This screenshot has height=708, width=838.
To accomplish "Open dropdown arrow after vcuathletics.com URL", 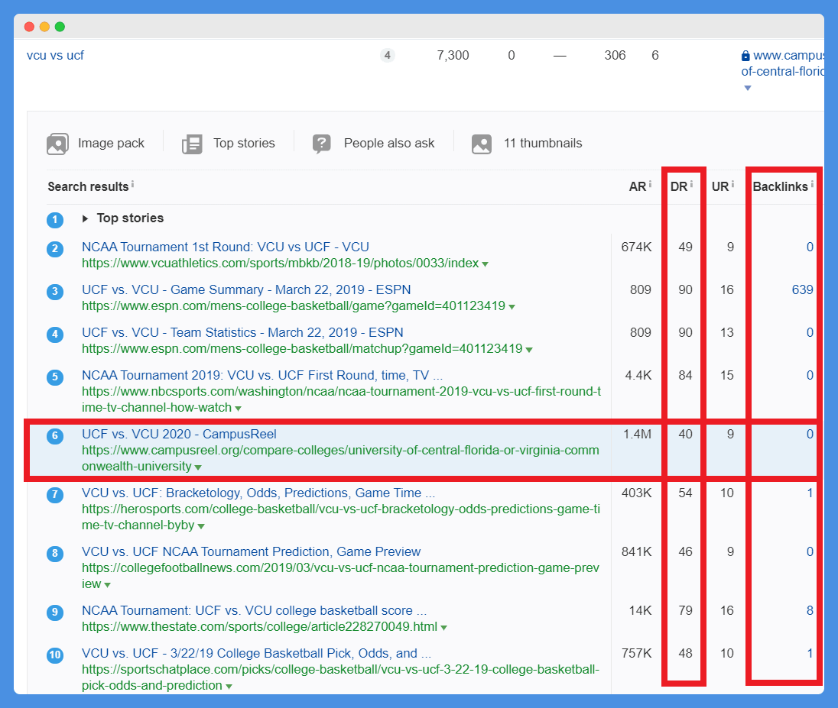I will point(485,263).
